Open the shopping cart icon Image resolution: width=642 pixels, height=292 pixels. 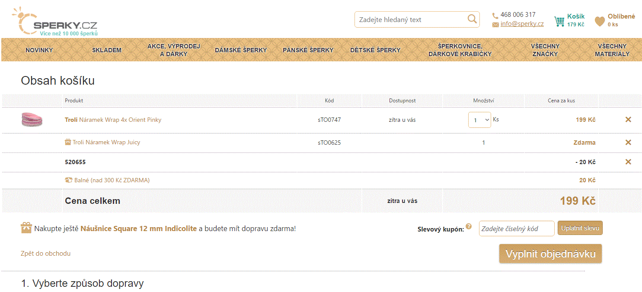click(x=559, y=21)
